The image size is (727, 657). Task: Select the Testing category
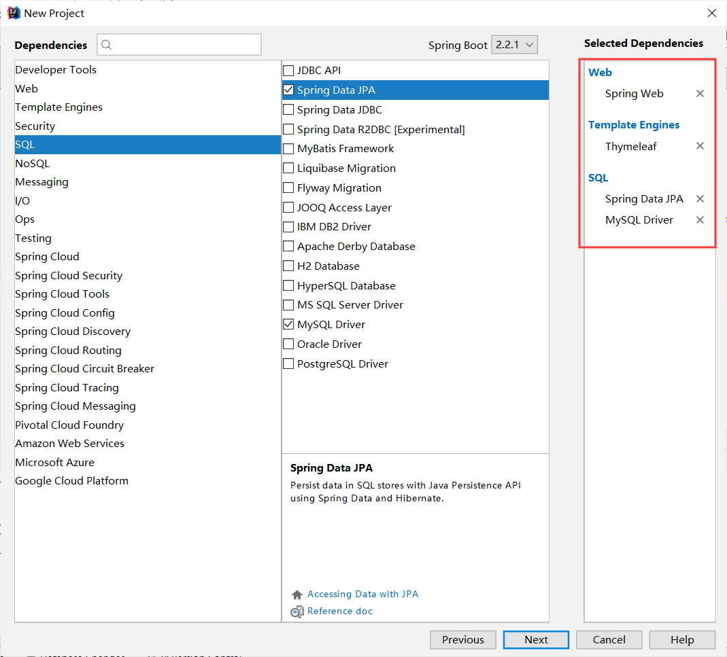click(33, 238)
